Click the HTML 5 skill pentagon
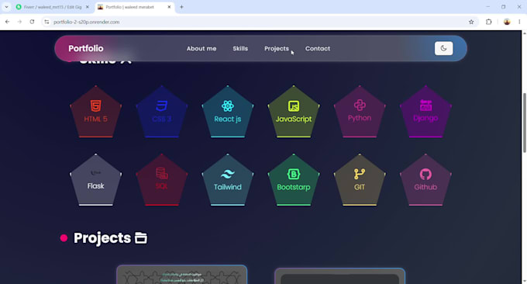The image size is (527, 284). 96,112
